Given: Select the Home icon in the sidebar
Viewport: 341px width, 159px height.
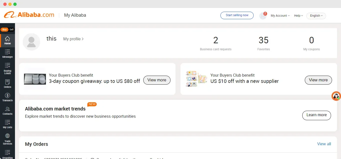Looking at the screenshot, I should pos(7,41).
